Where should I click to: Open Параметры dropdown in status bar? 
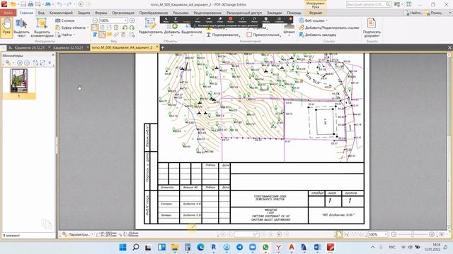pyautogui.click(x=77, y=234)
